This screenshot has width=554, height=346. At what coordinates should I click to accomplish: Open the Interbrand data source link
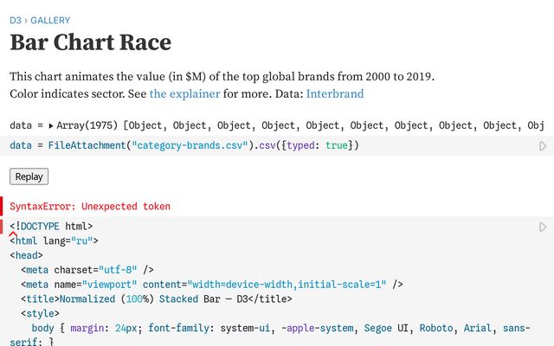click(x=334, y=93)
